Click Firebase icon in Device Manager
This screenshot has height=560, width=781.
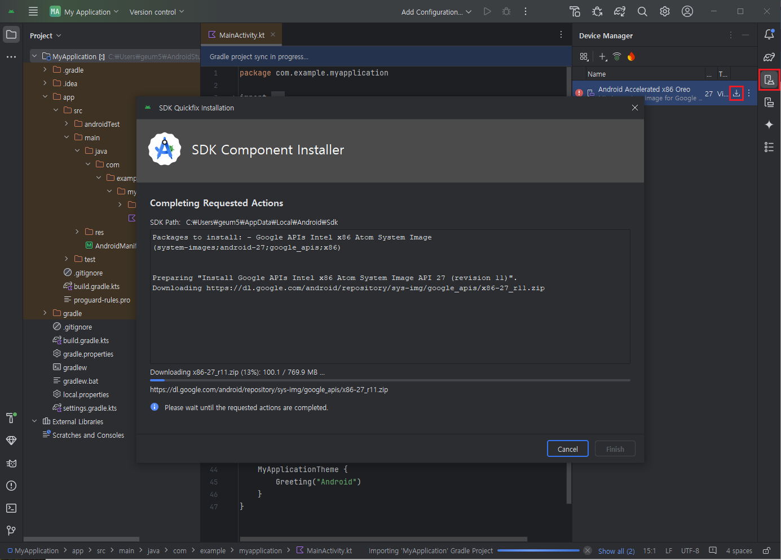pos(631,56)
